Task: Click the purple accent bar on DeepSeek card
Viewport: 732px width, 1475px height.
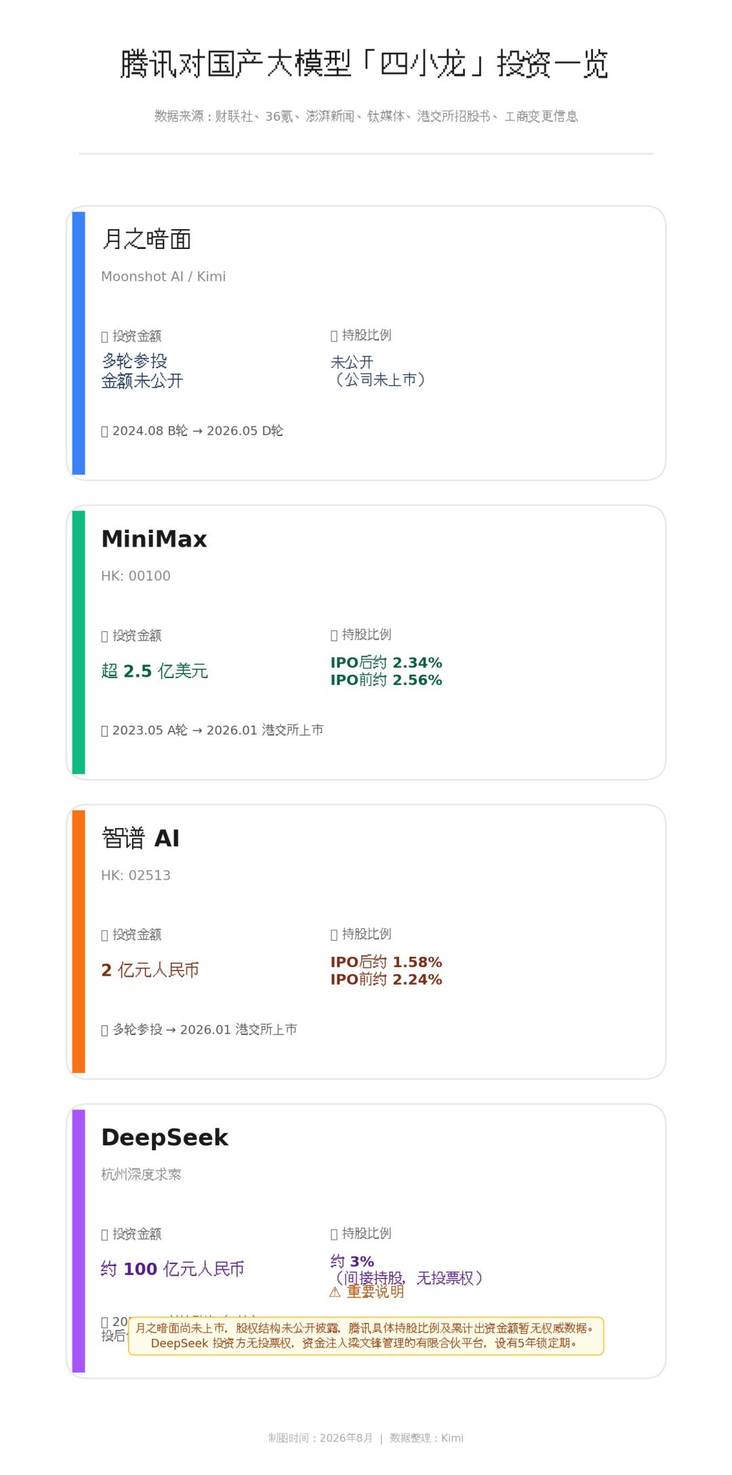Action: (79, 1241)
